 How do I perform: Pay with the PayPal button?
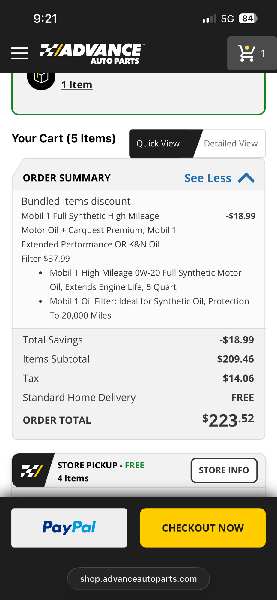click(69, 527)
